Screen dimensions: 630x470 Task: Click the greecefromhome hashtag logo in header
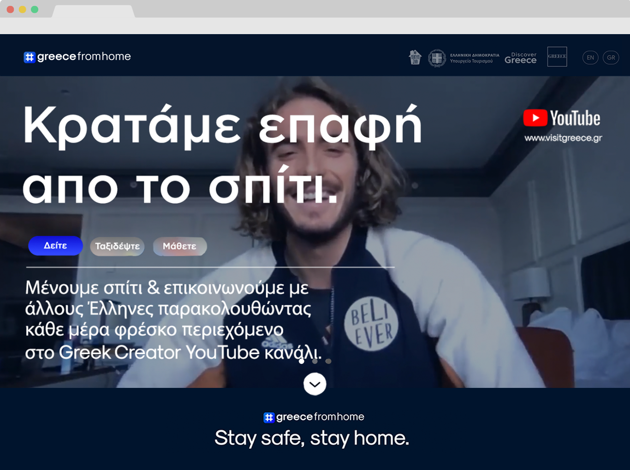pyautogui.click(x=77, y=57)
